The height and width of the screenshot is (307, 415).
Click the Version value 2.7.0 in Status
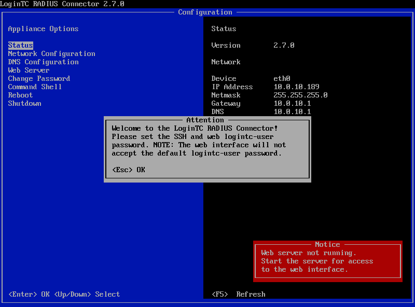tap(284, 45)
